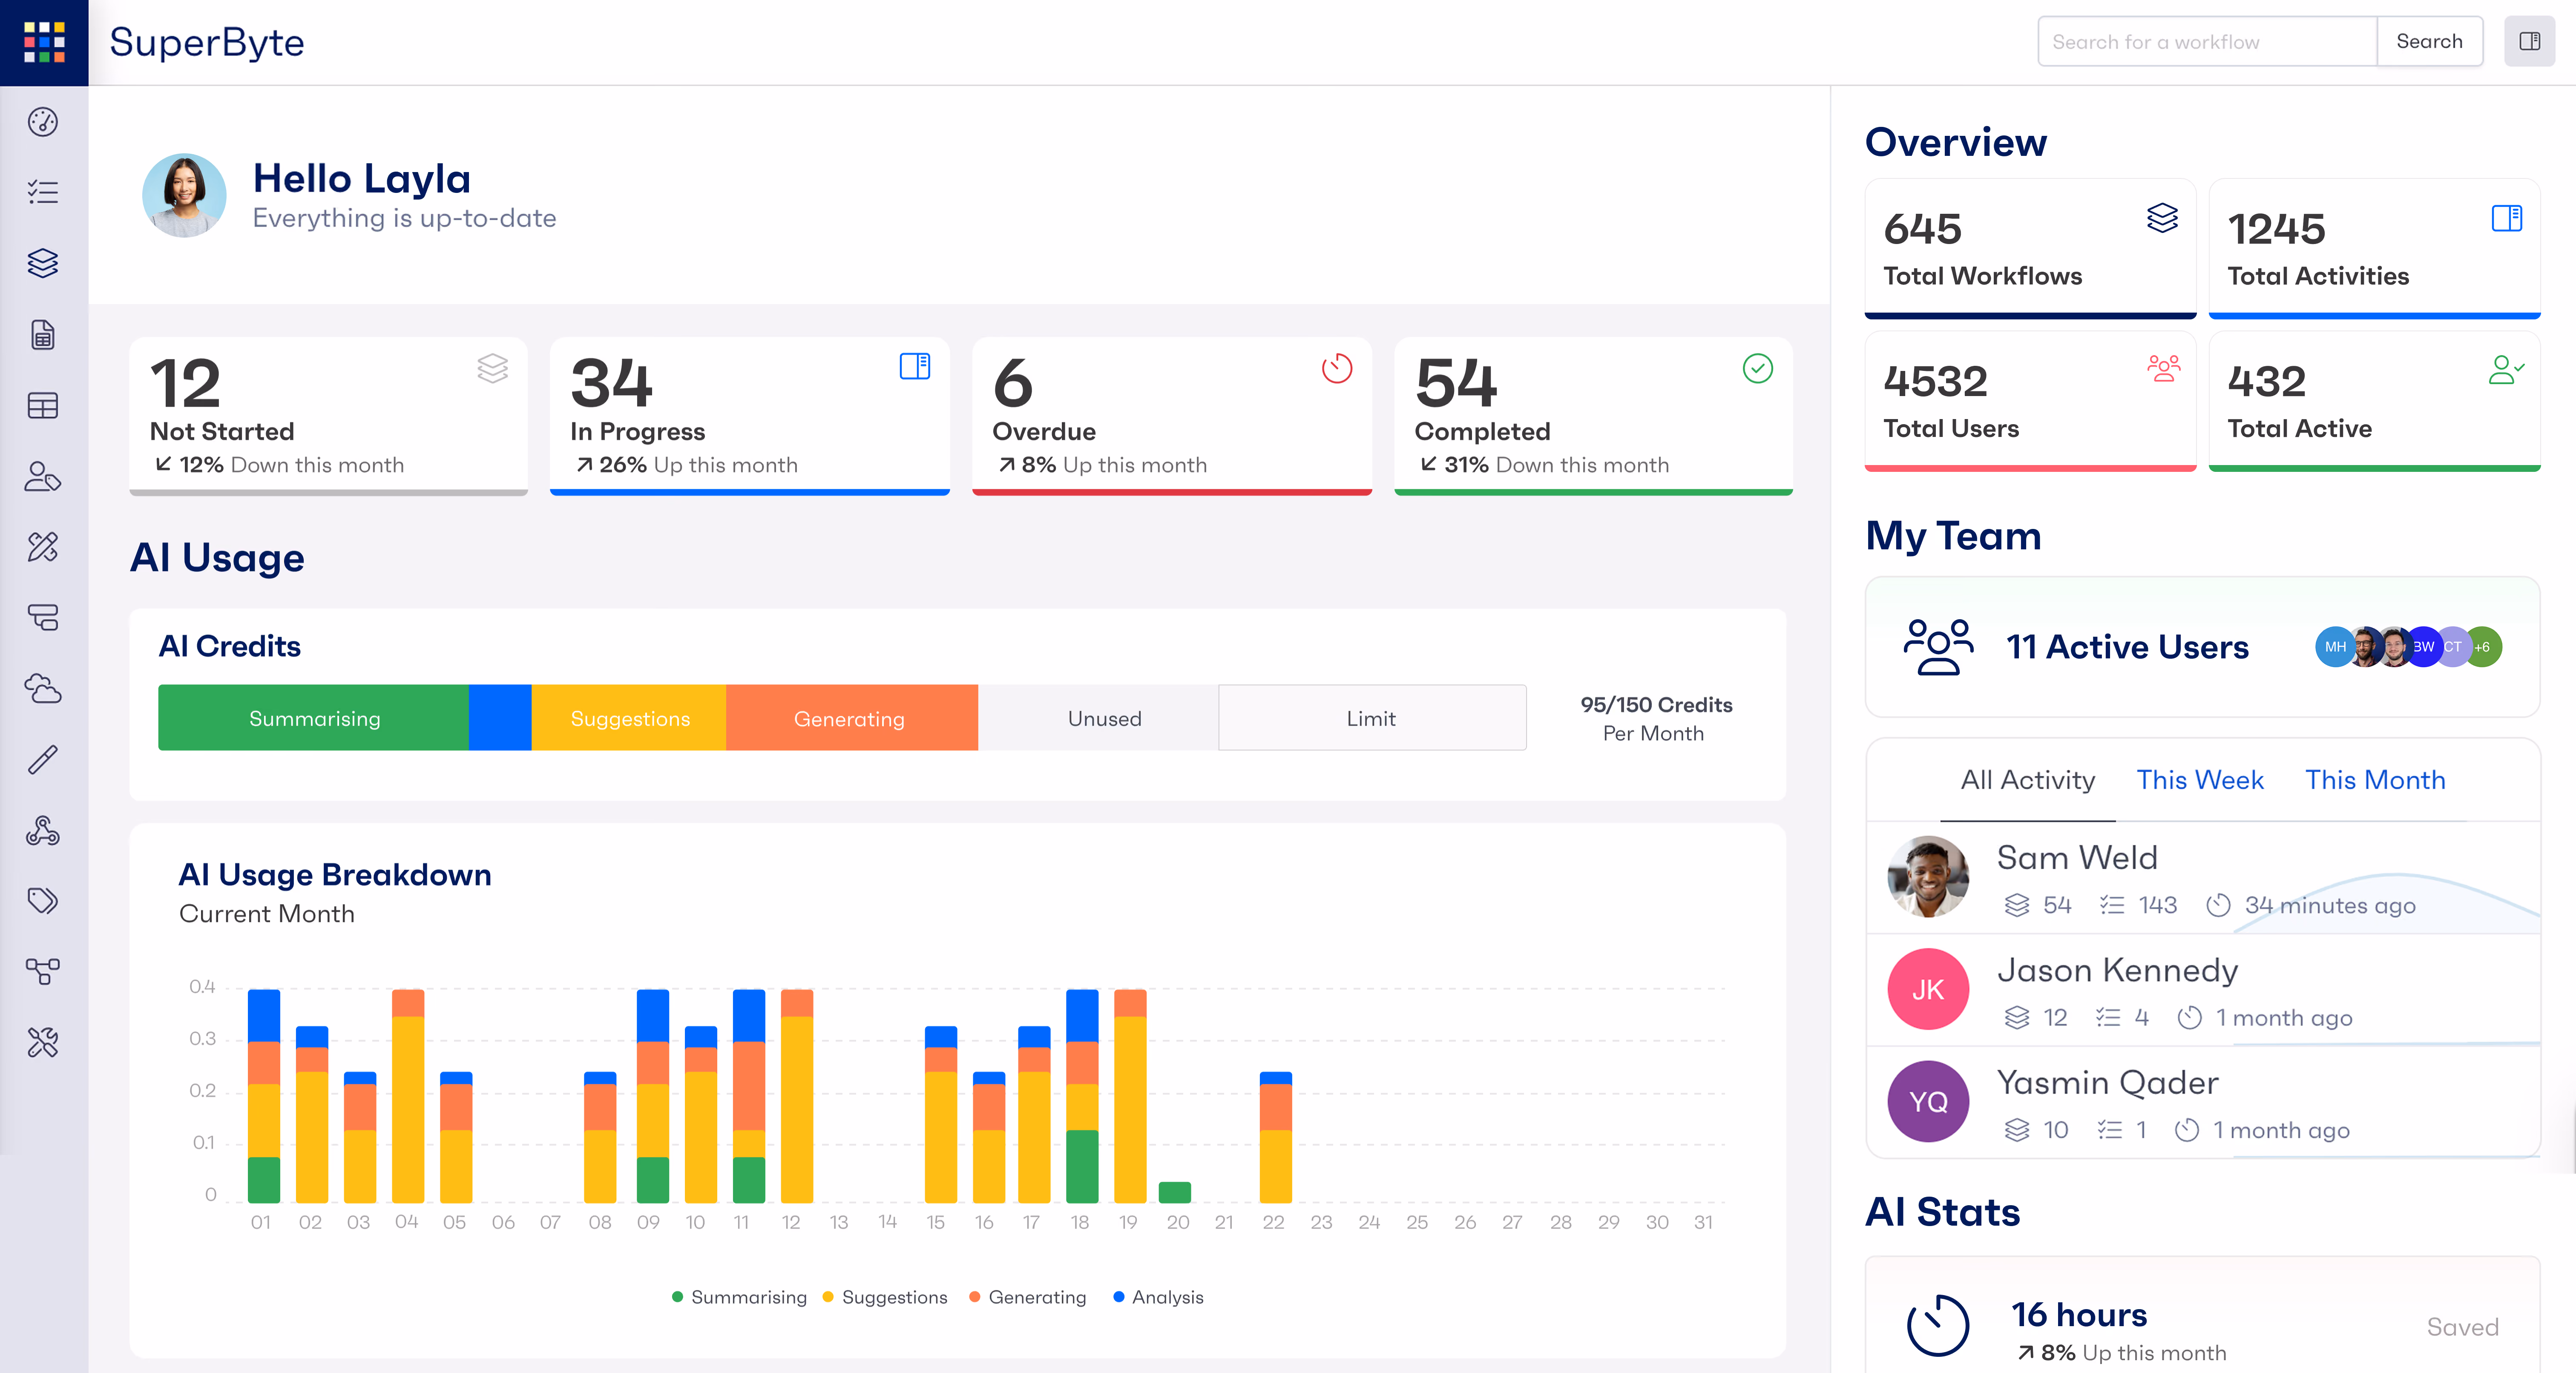Open the checklist tasks icon in sidebar
This screenshot has width=2576, height=1373.
pyautogui.click(x=43, y=192)
